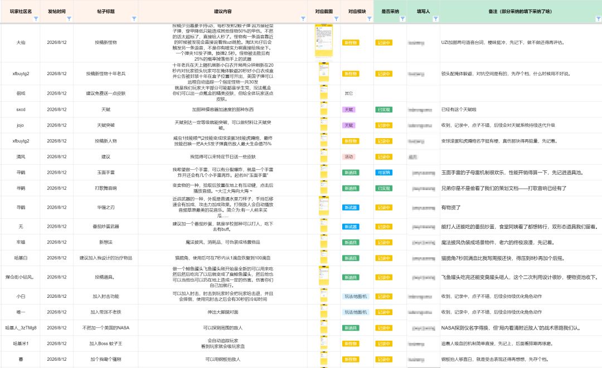
Task: Open the 建议内容 column filter icon
Action: click(303, 19)
